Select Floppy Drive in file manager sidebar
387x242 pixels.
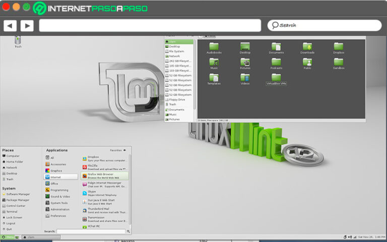(x=177, y=99)
